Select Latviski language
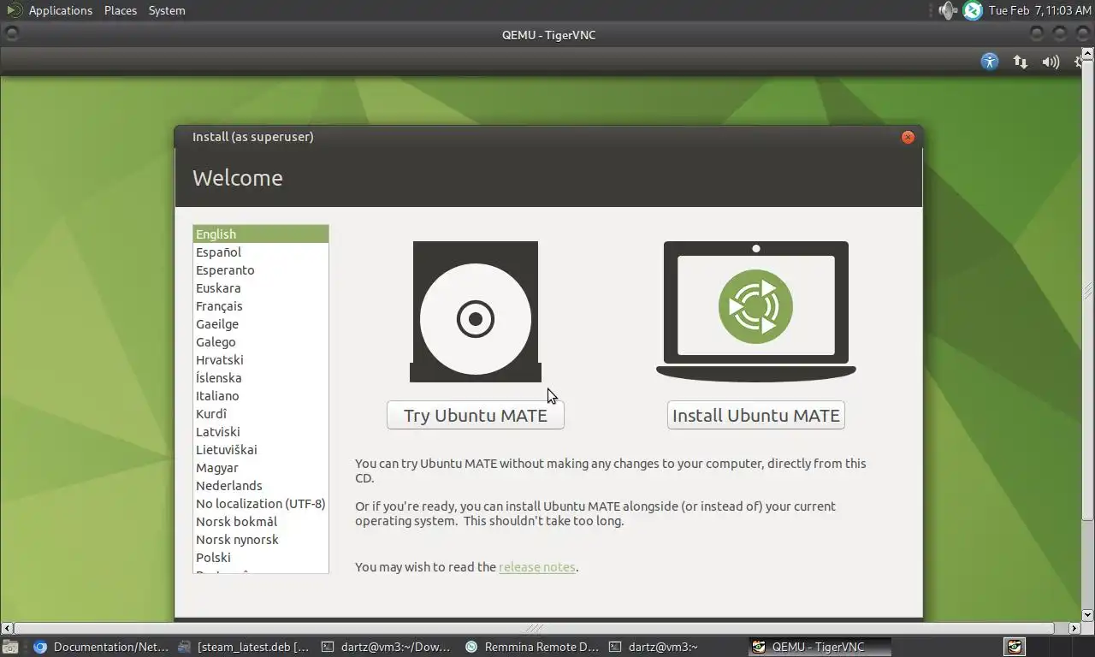 tap(261, 432)
